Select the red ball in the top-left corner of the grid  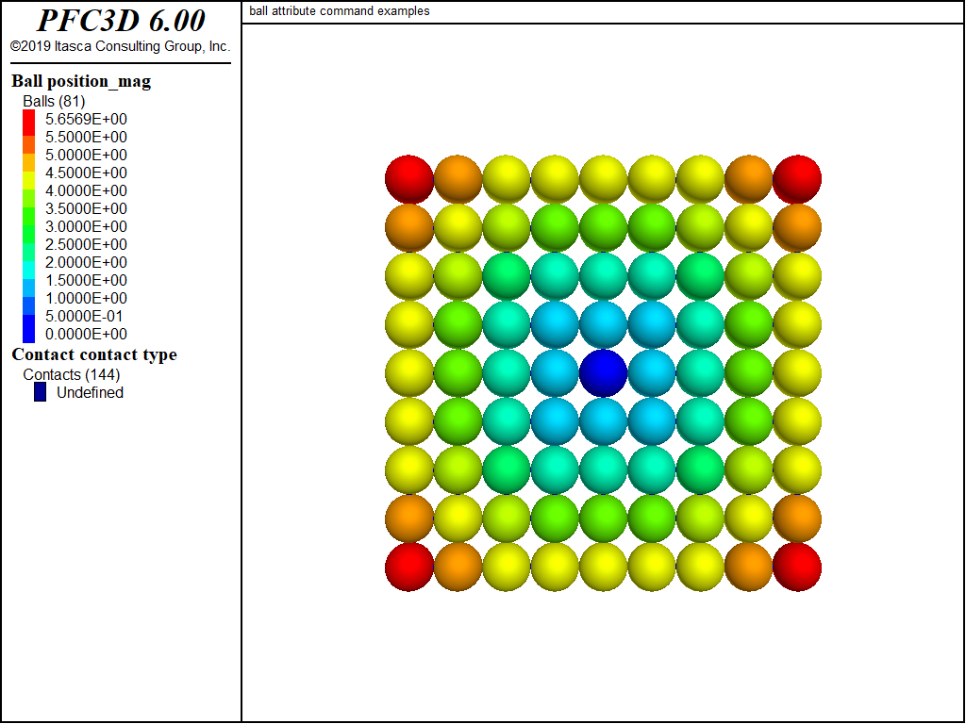tap(409, 179)
